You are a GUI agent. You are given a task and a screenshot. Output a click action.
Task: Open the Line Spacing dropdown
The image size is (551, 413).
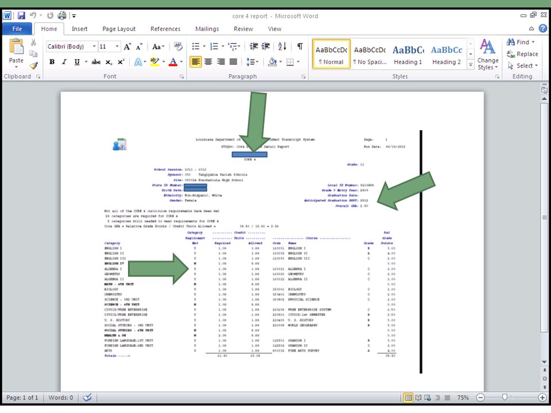tap(253, 62)
